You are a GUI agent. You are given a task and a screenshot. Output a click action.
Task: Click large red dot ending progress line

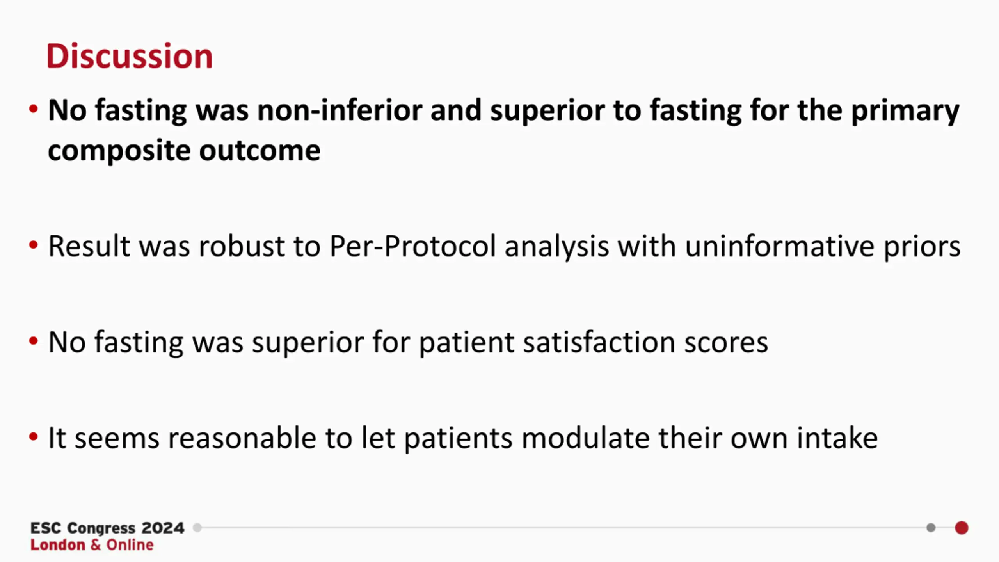click(962, 528)
